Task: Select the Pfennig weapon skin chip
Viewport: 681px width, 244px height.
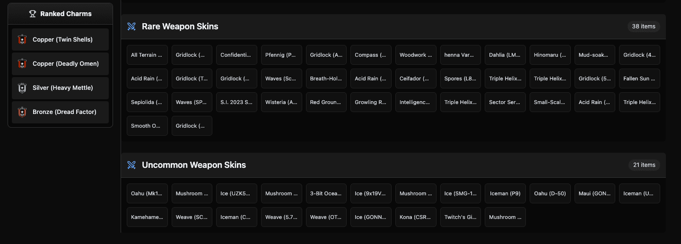Action: pos(281,55)
